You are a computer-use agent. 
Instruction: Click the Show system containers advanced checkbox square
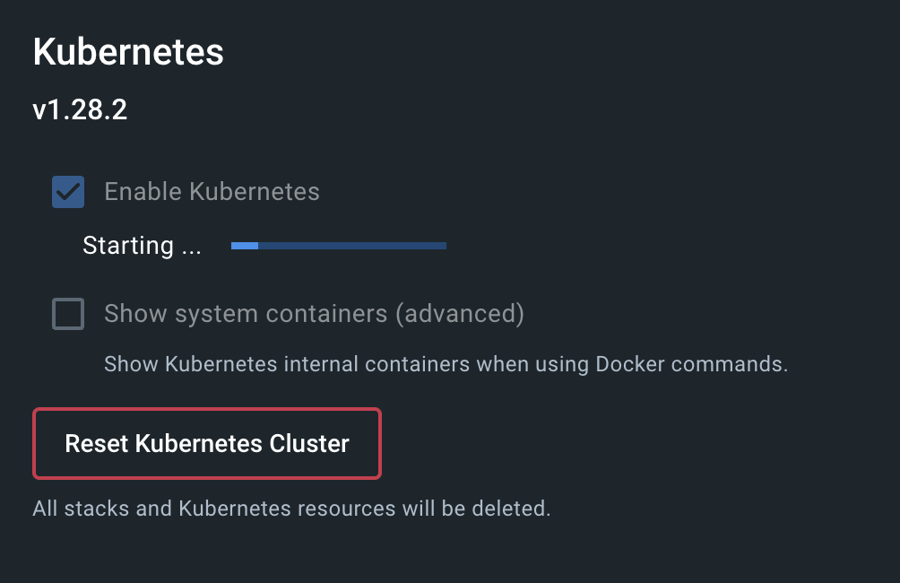(x=68, y=314)
